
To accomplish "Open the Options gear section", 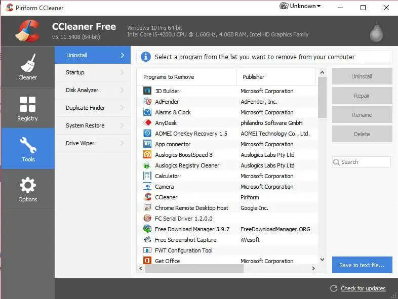I will (28, 189).
